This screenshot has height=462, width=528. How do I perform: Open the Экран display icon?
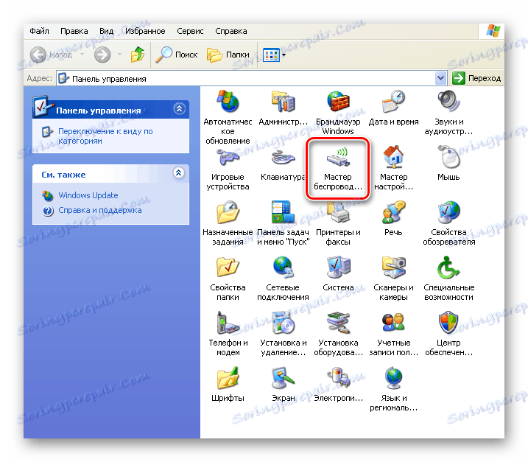(284, 378)
